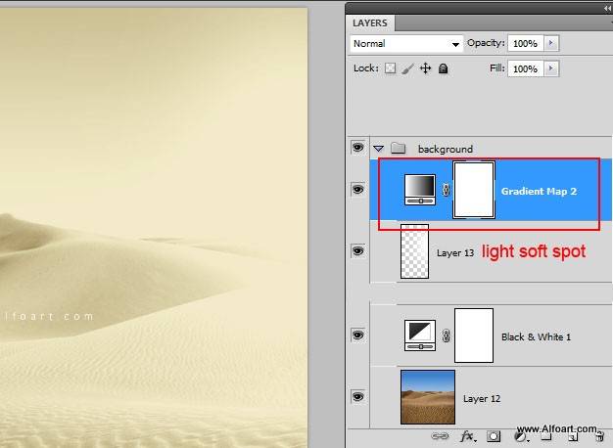Click the link layers icon

[442, 436]
